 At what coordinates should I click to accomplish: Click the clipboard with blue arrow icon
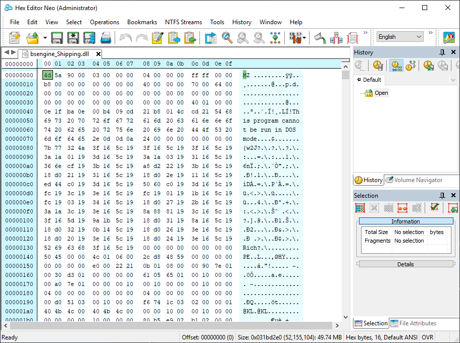(174, 37)
